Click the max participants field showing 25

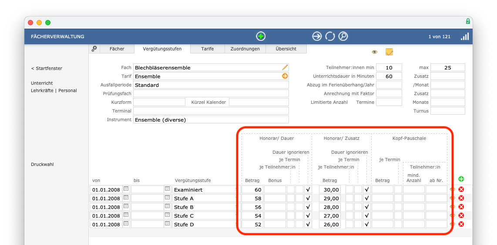[x=447, y=67]
